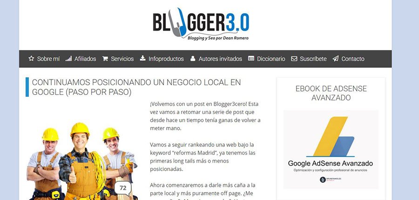The image size is (419, 200).
Task: Click the paragraph starting ¡Volvemos con un post
Action: coord(205,116)
